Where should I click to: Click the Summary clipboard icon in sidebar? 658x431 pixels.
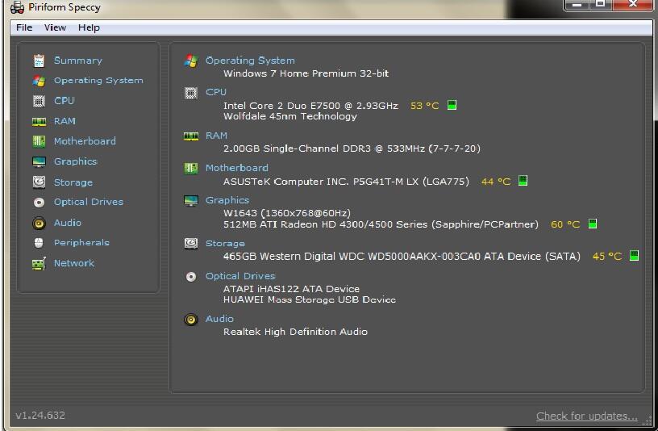point(39,61)
